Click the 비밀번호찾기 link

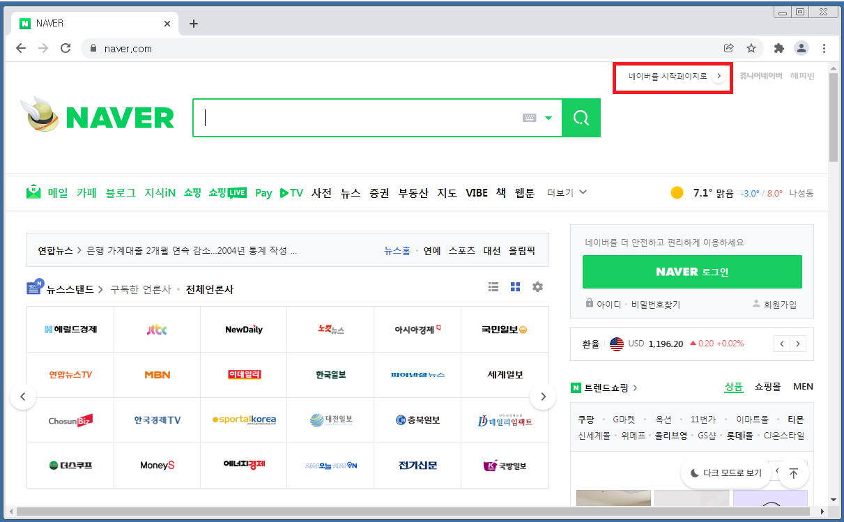656,305
